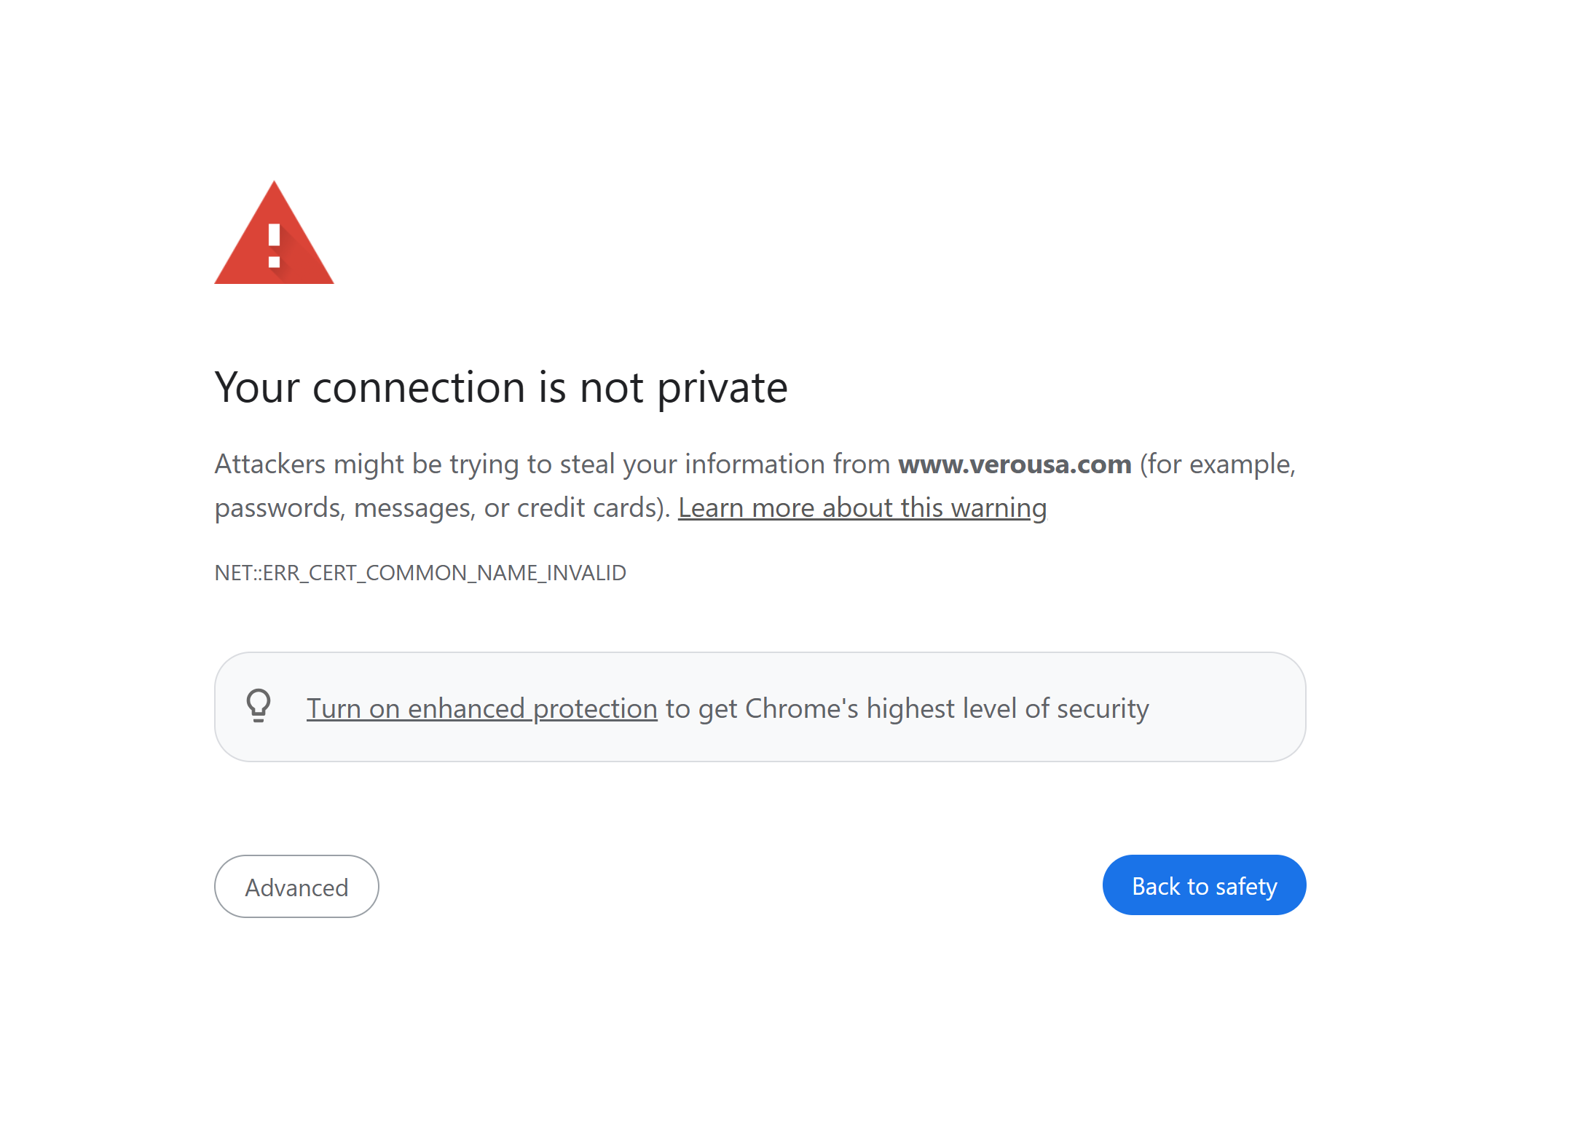Click the Your connection is not private heading
Image resolution: width=1587 pixels, height=1135 pixels.
click(500, 387)
